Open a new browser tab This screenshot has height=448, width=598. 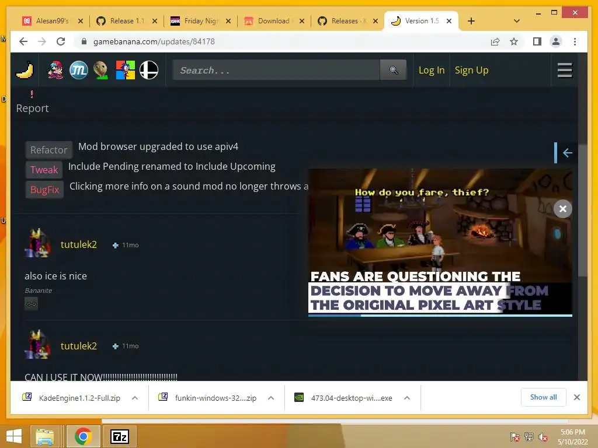(471, 21)
